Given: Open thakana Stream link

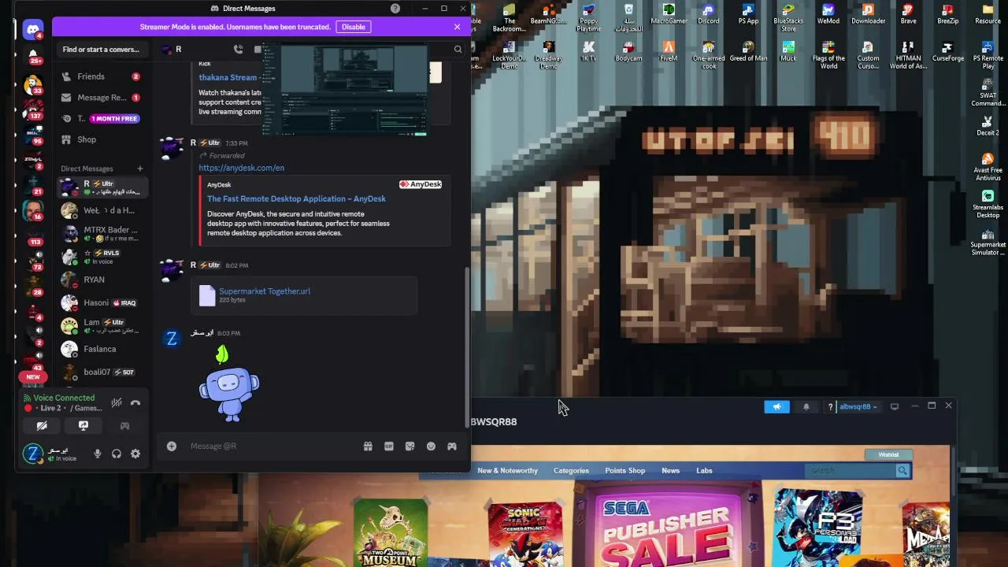Looking at the screenshot, I should pyautogui.click(x=228, y=77).
